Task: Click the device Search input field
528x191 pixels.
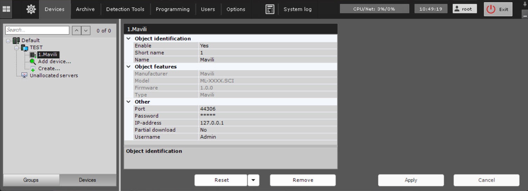Action: coord(37,30)
